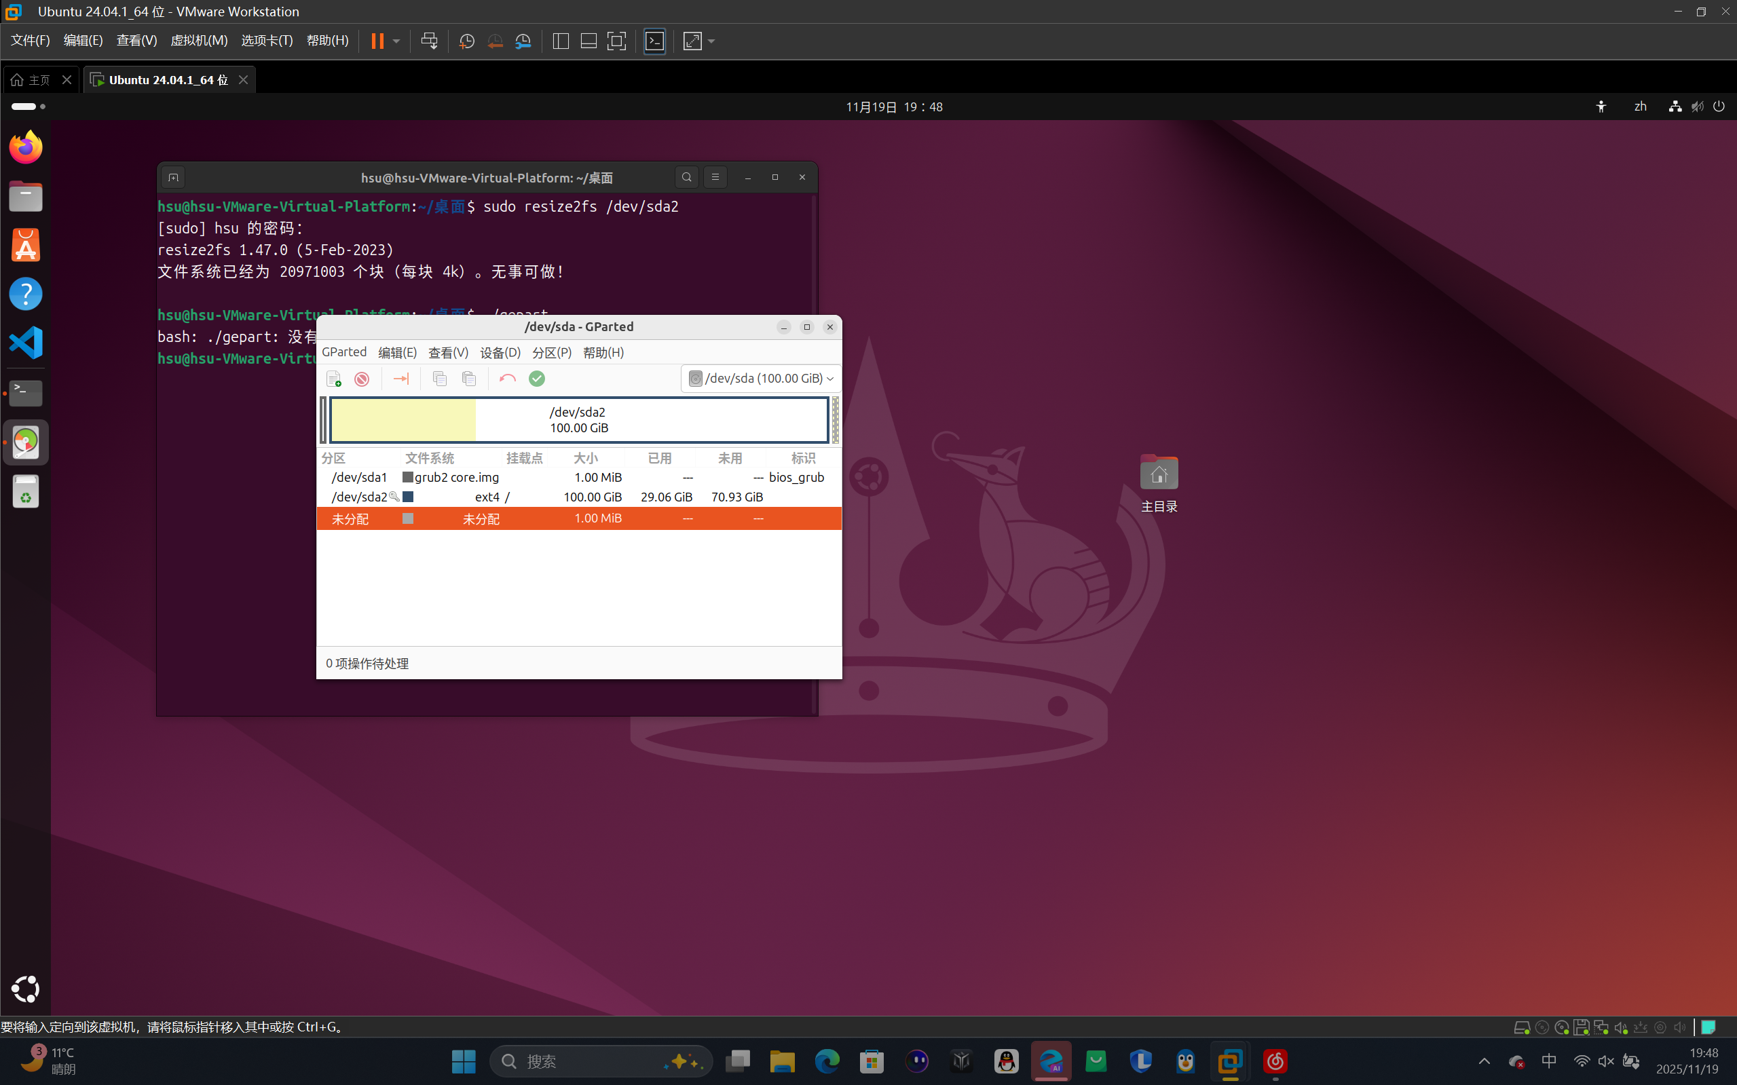Click the copy partition toolbar icon
The image size is (1737, 1085).
440,379
